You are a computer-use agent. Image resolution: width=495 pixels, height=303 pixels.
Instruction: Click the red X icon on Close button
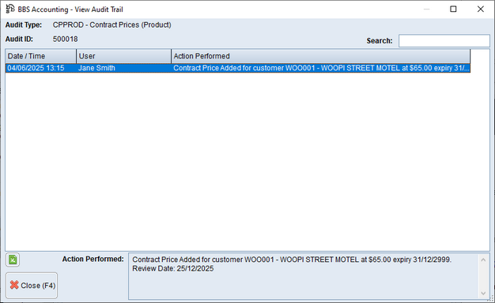pos(14,285)
